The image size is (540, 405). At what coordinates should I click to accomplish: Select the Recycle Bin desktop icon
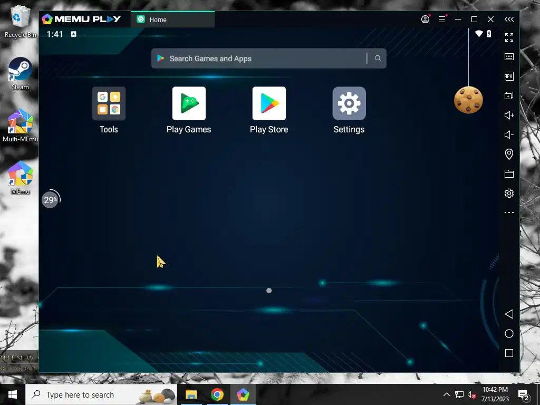pos(21,21)
